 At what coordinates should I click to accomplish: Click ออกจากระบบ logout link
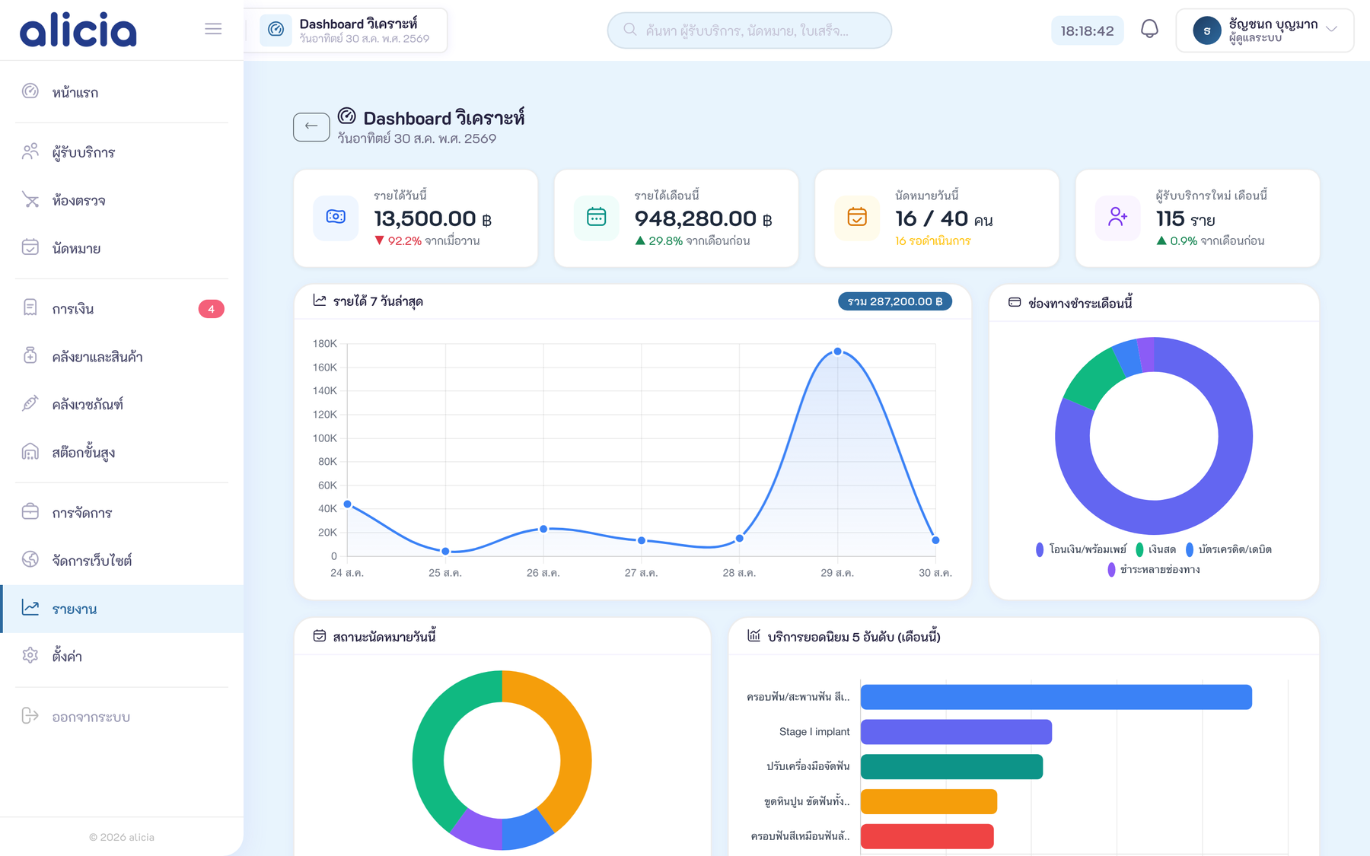[x=122, y=717]
